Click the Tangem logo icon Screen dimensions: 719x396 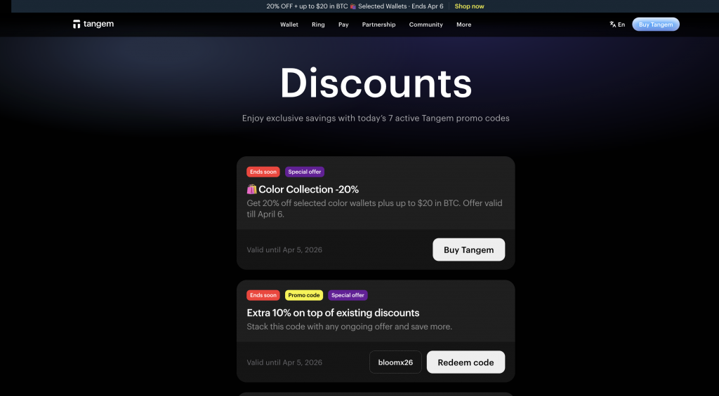pos(77,25)
